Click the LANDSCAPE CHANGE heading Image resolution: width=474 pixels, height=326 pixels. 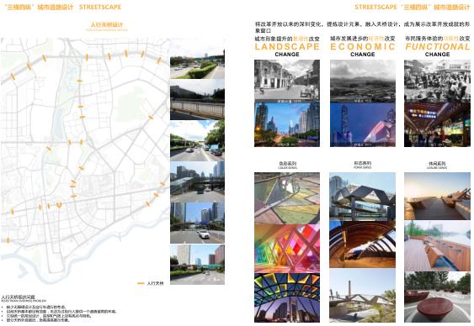(287, 50)
